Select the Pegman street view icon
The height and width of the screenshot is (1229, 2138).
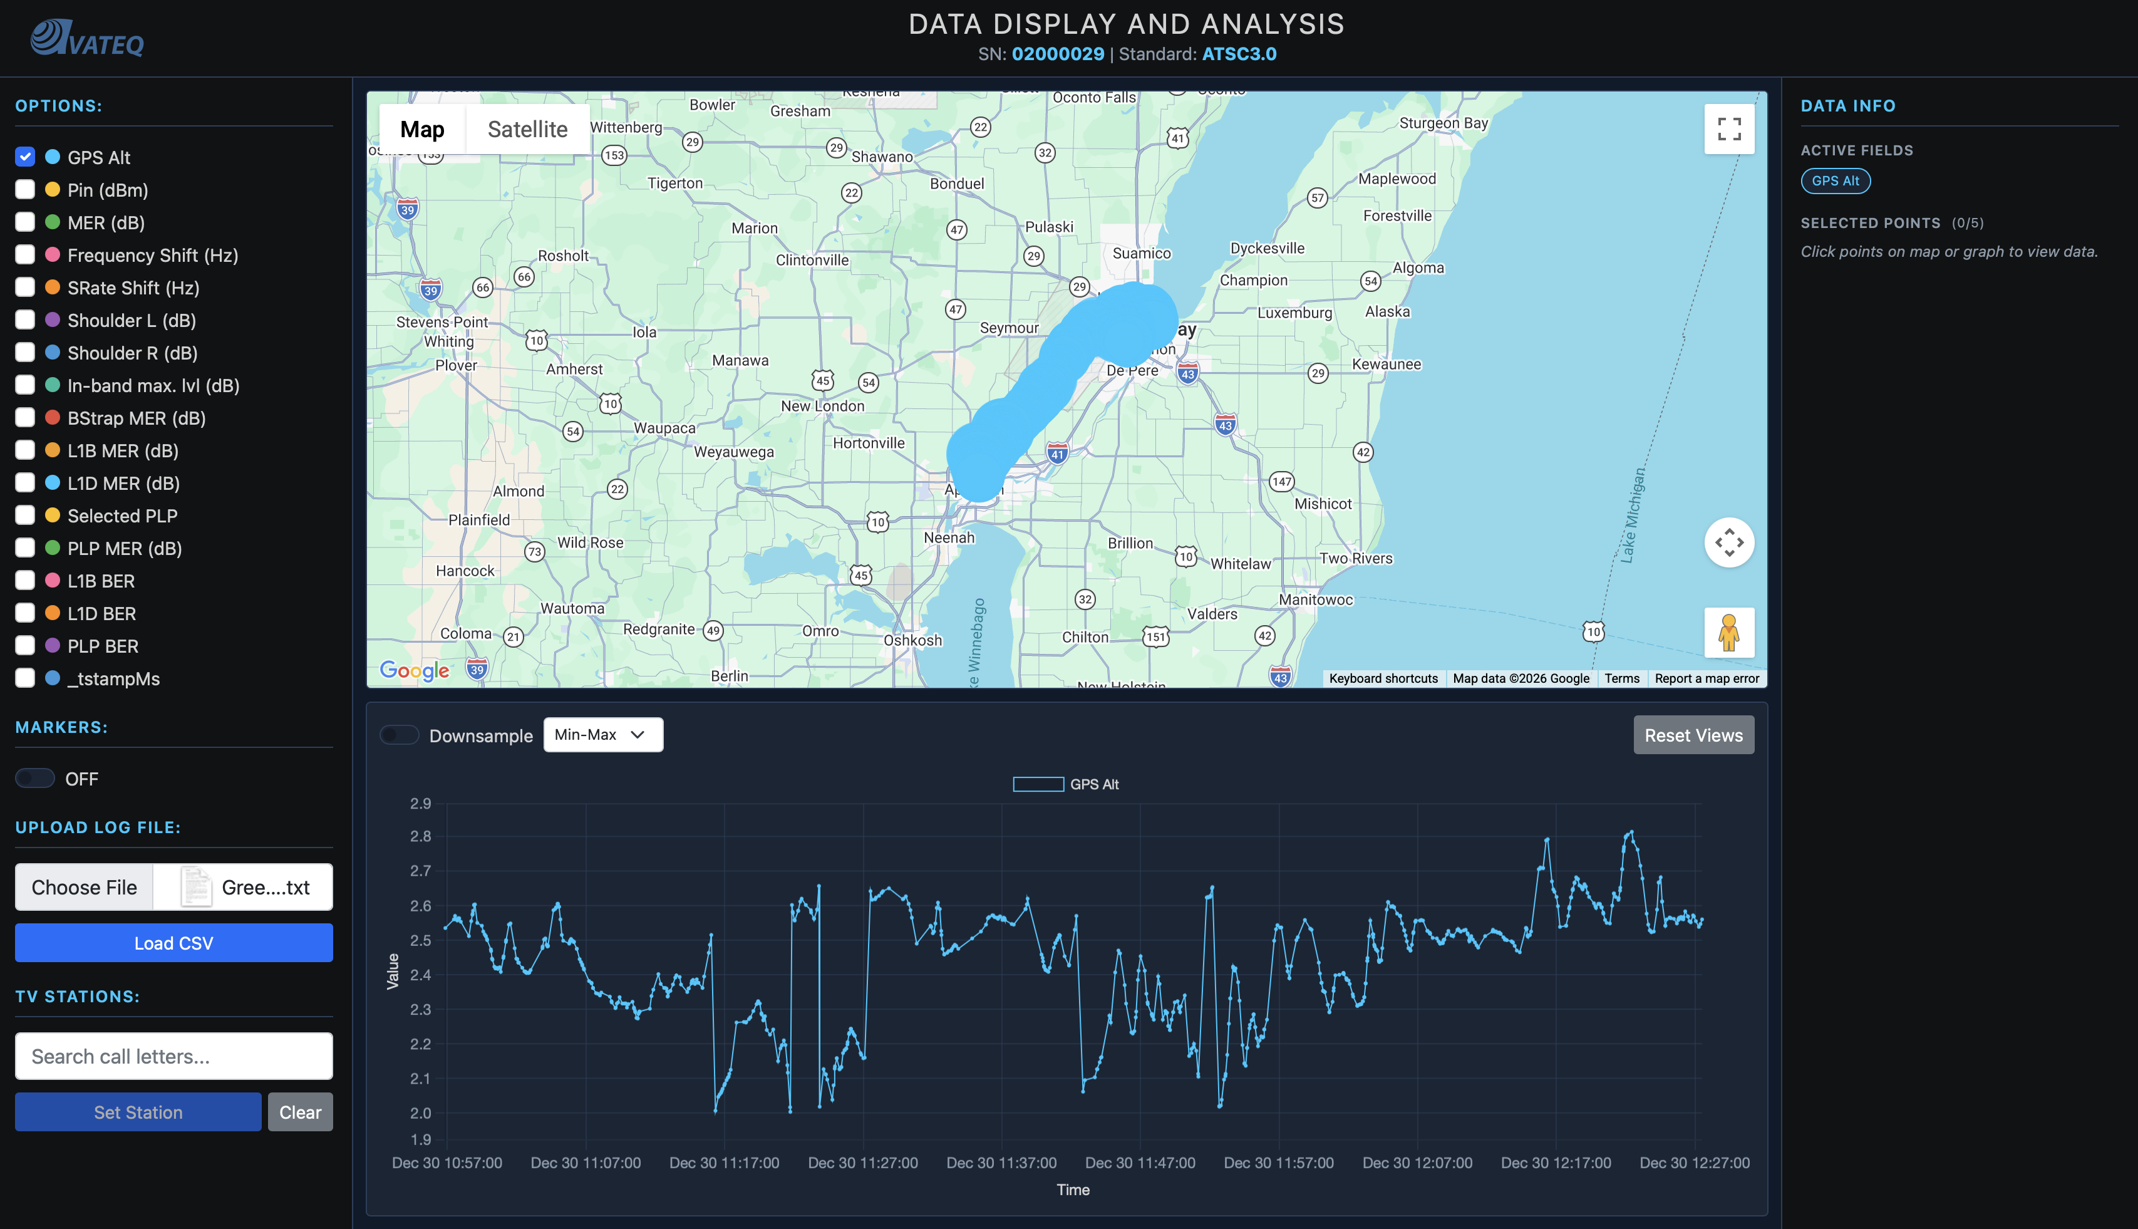pyautogui.click(x=1730, y=632)
